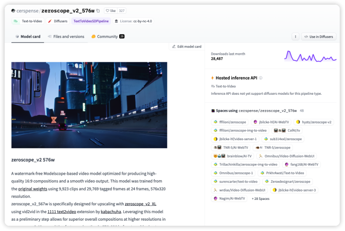Click the Spaces using count 48

tap(301, 111)
